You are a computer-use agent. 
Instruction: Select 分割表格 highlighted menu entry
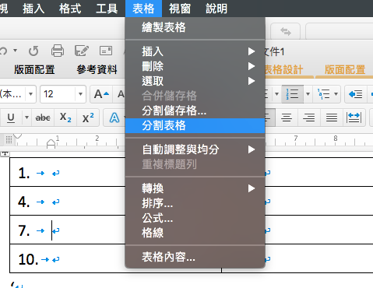195,126
